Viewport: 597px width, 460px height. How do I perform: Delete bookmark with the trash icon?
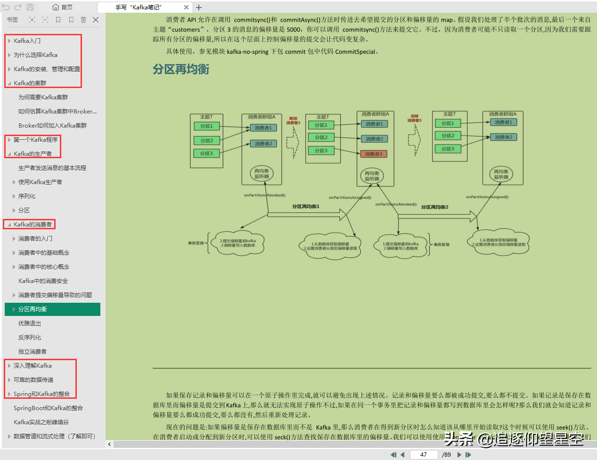coord(83,20)
